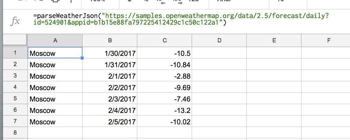Screen dimensions: 350x140
Task: Click the row 8 header
Action: [15, 132]
